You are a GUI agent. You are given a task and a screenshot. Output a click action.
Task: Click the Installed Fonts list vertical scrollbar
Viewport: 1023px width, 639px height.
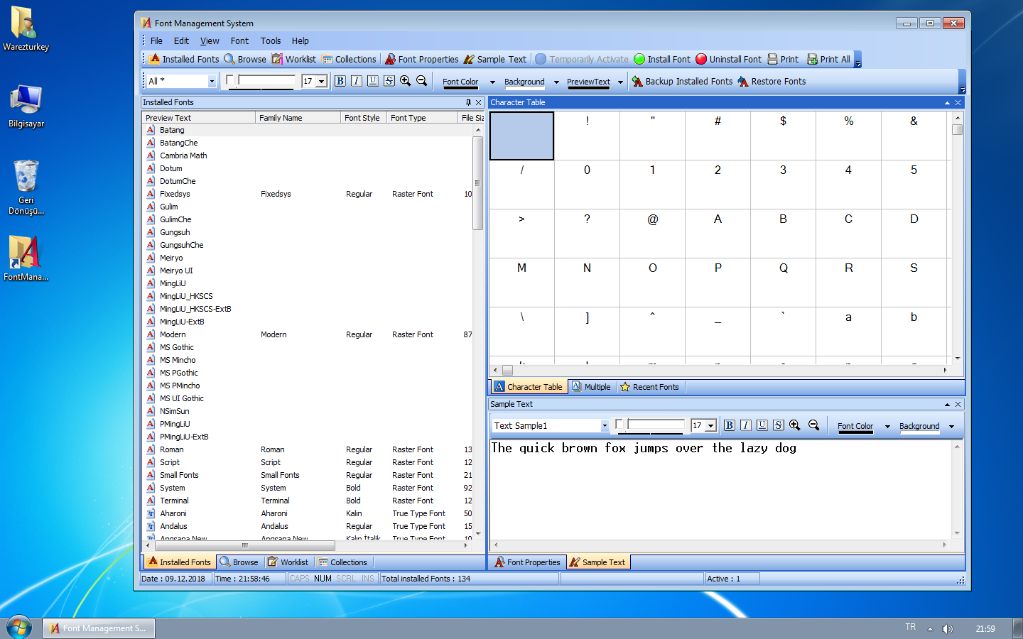[477, 183]
